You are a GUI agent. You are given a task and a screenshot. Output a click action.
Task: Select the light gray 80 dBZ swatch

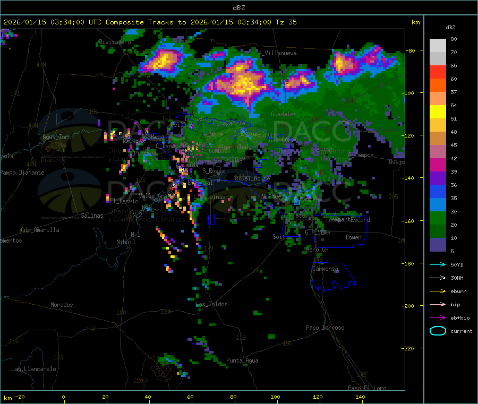click(x=438, y=46)
